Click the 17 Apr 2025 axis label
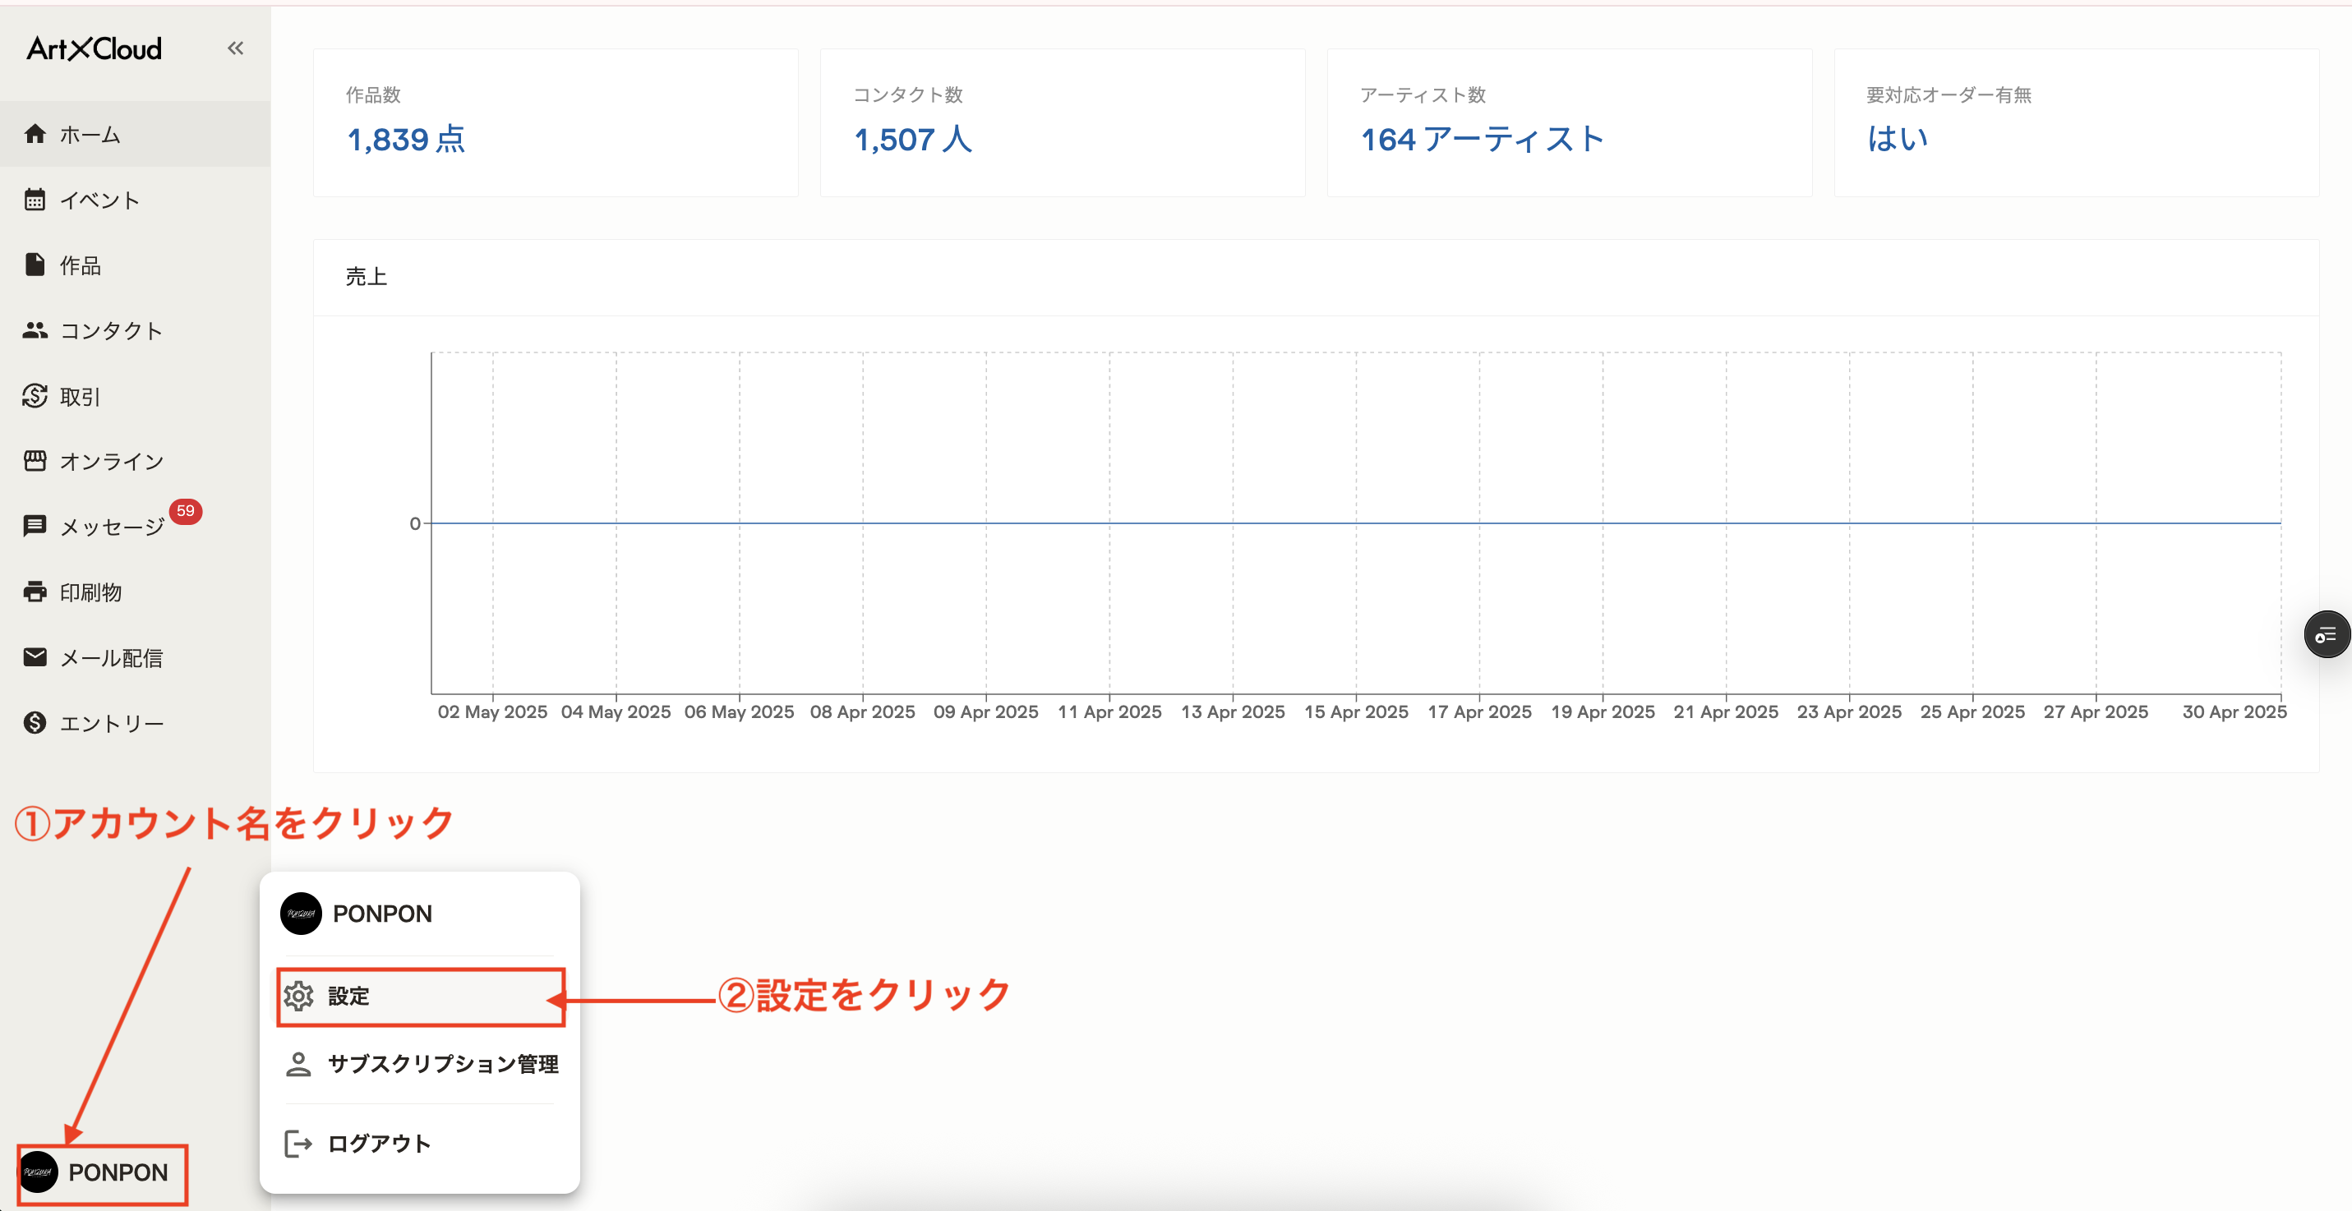The image size is (2352, 1211). pos(1479,711)
